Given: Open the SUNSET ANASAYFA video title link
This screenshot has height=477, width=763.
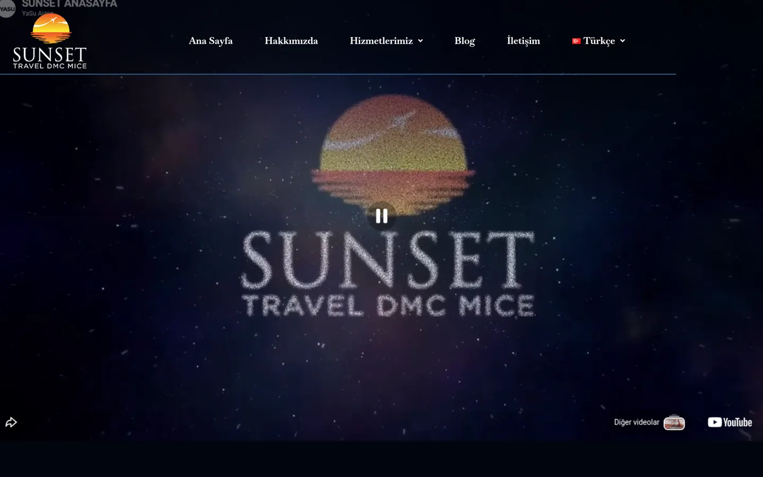Looking at the screenshot, I should pos(69,4).
